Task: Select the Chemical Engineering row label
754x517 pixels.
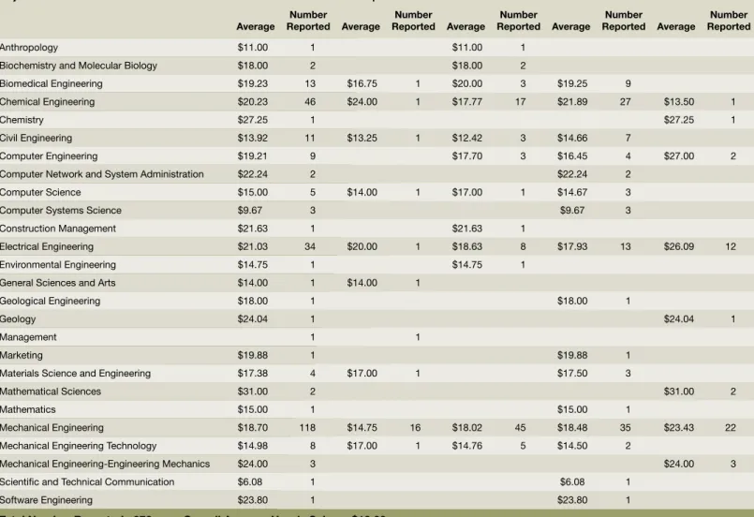Action: 47,102
